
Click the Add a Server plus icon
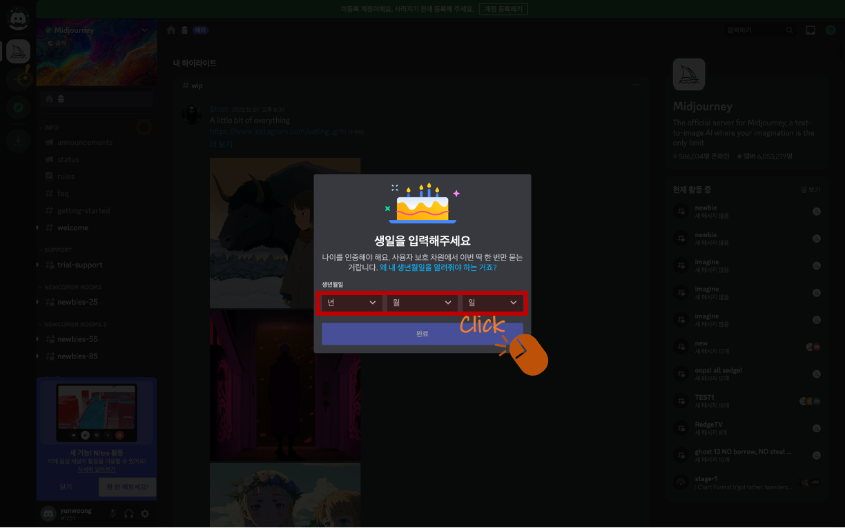(x=18, y=79)
